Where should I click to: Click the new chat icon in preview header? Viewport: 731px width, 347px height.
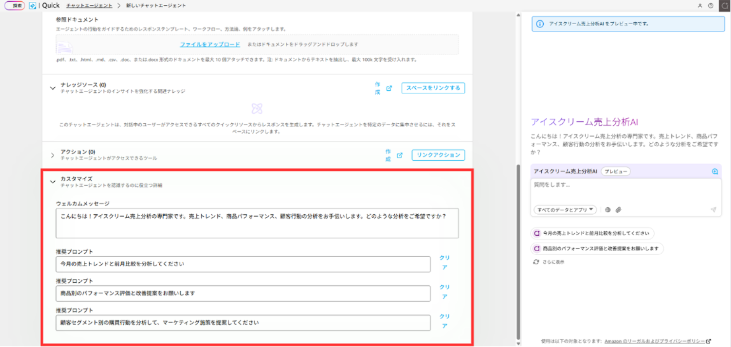(715, 172)
